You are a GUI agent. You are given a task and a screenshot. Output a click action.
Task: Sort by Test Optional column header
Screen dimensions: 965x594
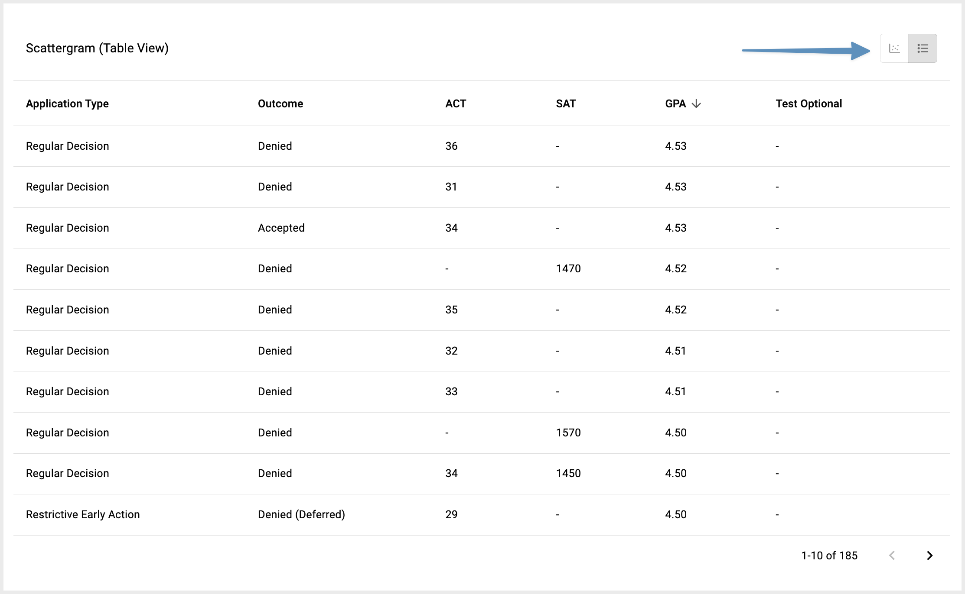click(809, 103)
